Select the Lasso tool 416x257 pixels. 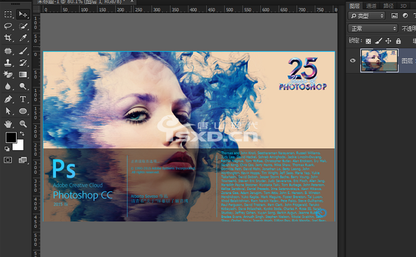[8, 26]
